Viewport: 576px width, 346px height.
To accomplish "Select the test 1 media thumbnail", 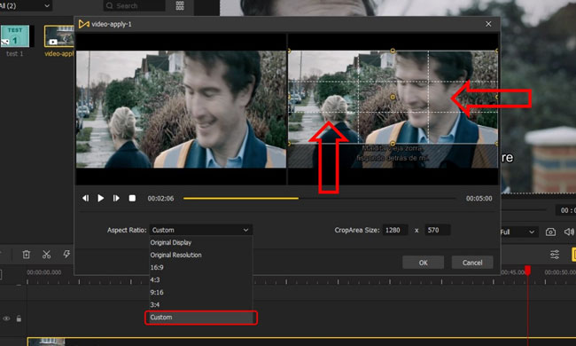I will (15, 36).
